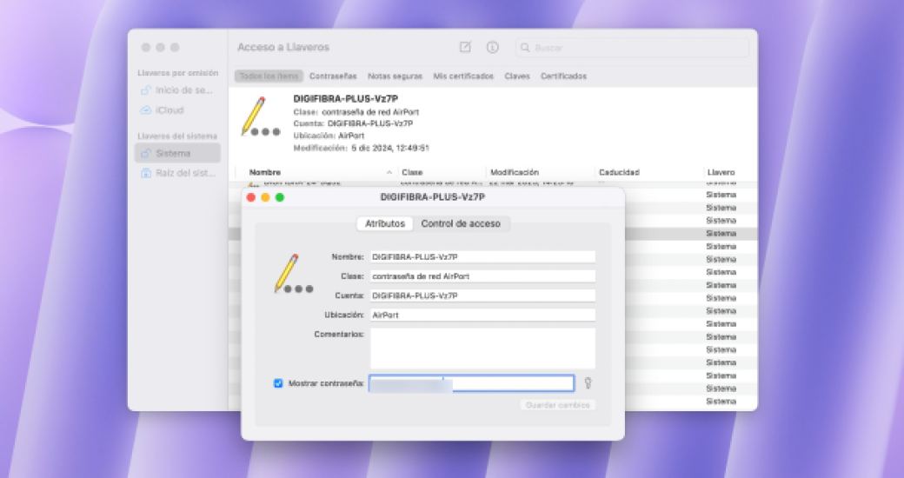The height and width of the screenshot is (478, 904).
Task: Open the Mis certificados filter
Action: 463,76
